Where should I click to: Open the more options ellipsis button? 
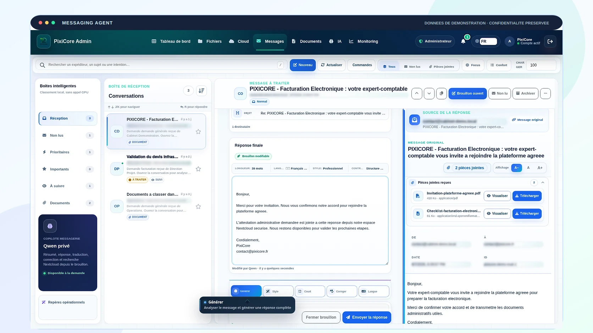click(545, 93)
